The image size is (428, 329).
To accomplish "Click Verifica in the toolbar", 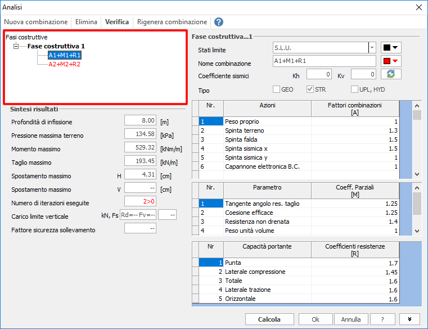I will coord(117,22).
